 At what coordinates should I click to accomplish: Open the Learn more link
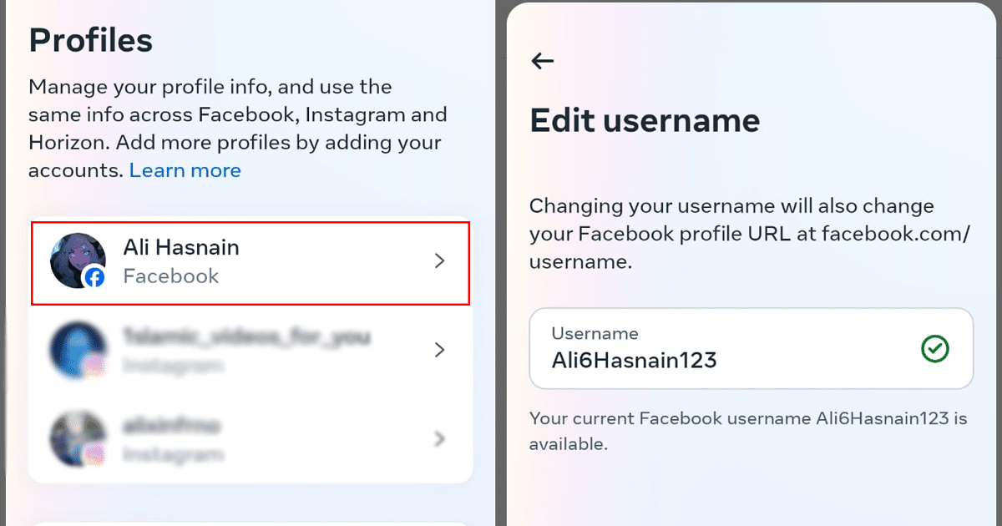[x=185, y=171]
